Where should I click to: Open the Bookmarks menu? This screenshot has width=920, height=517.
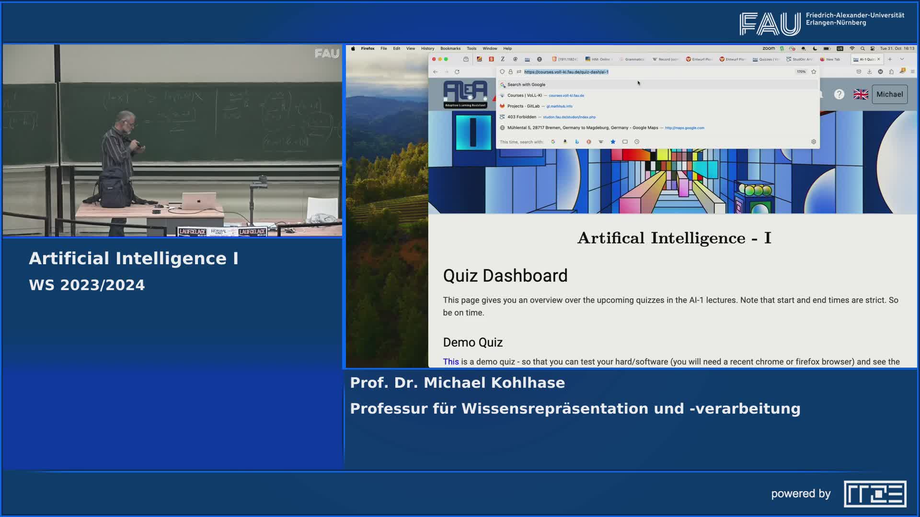click(449, 48)
